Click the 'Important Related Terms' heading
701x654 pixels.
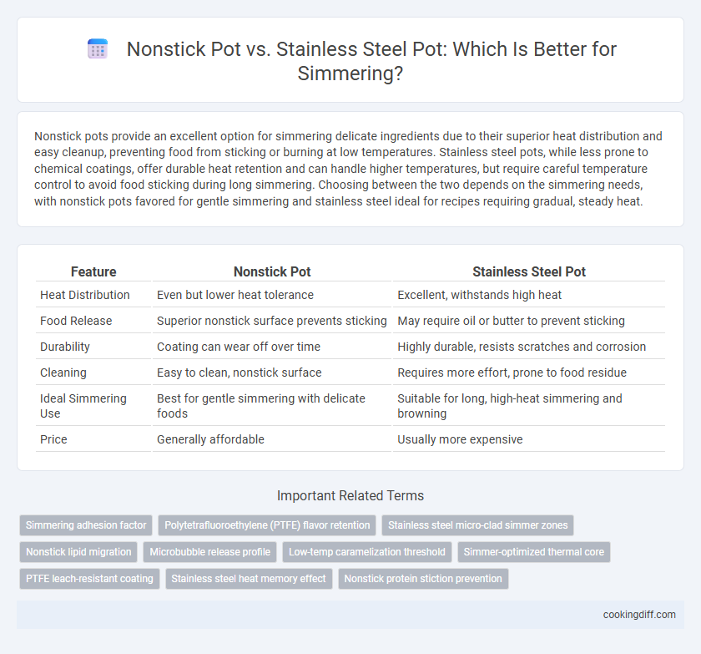point(350,495)
